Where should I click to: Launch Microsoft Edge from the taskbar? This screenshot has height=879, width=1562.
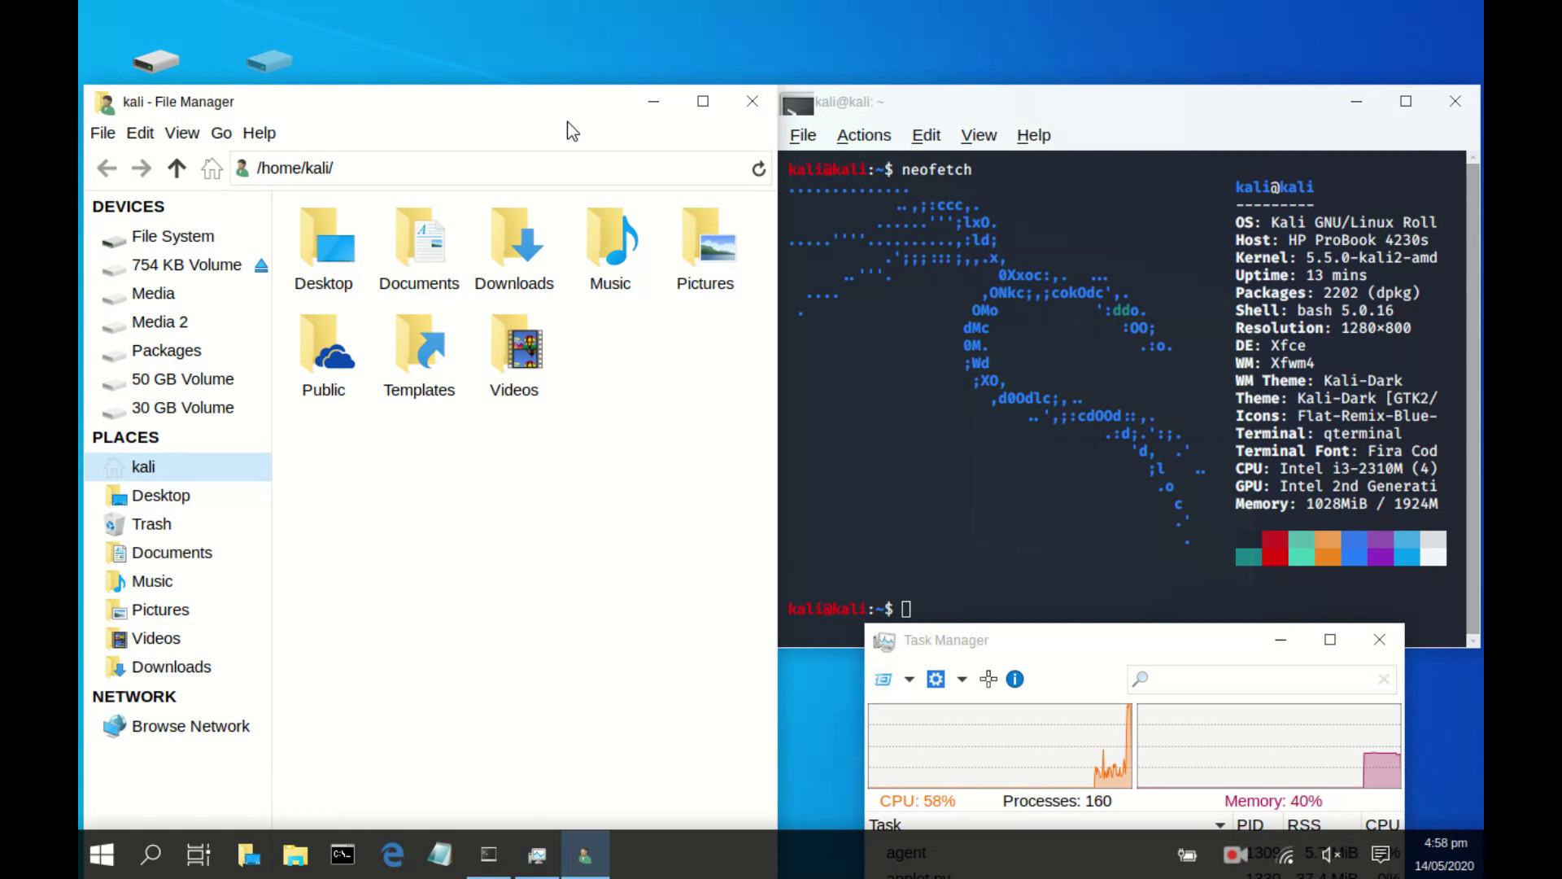tap(393, 855)
